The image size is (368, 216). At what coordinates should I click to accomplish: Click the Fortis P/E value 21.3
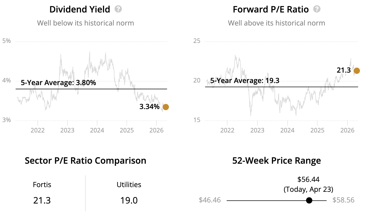point(42,200)
